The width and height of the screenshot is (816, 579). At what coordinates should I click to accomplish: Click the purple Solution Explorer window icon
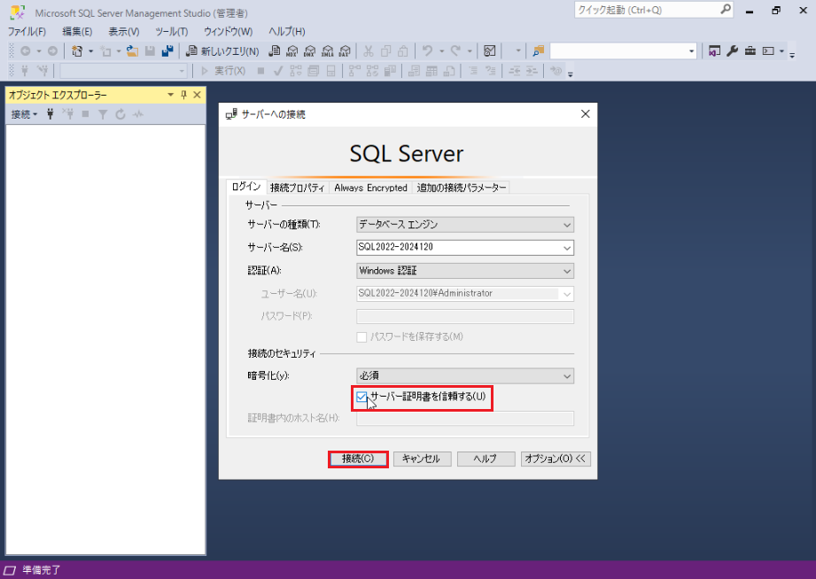714,51
